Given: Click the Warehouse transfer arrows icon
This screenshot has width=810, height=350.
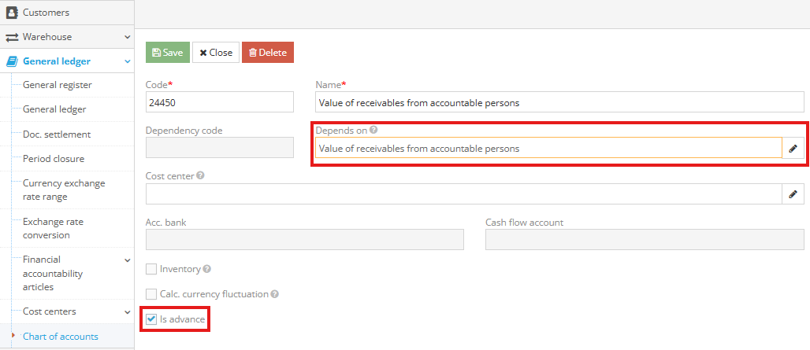Looking at the screenshot, I should 12,37.
